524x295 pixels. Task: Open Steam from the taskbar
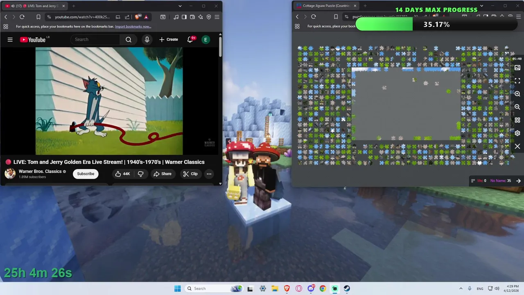point(347,288)
